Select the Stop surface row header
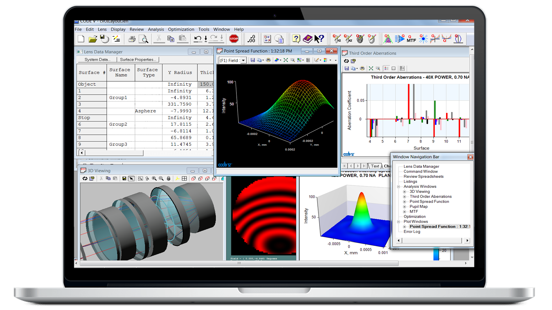The height and width of the screenshot is (310, 552). 91,118
